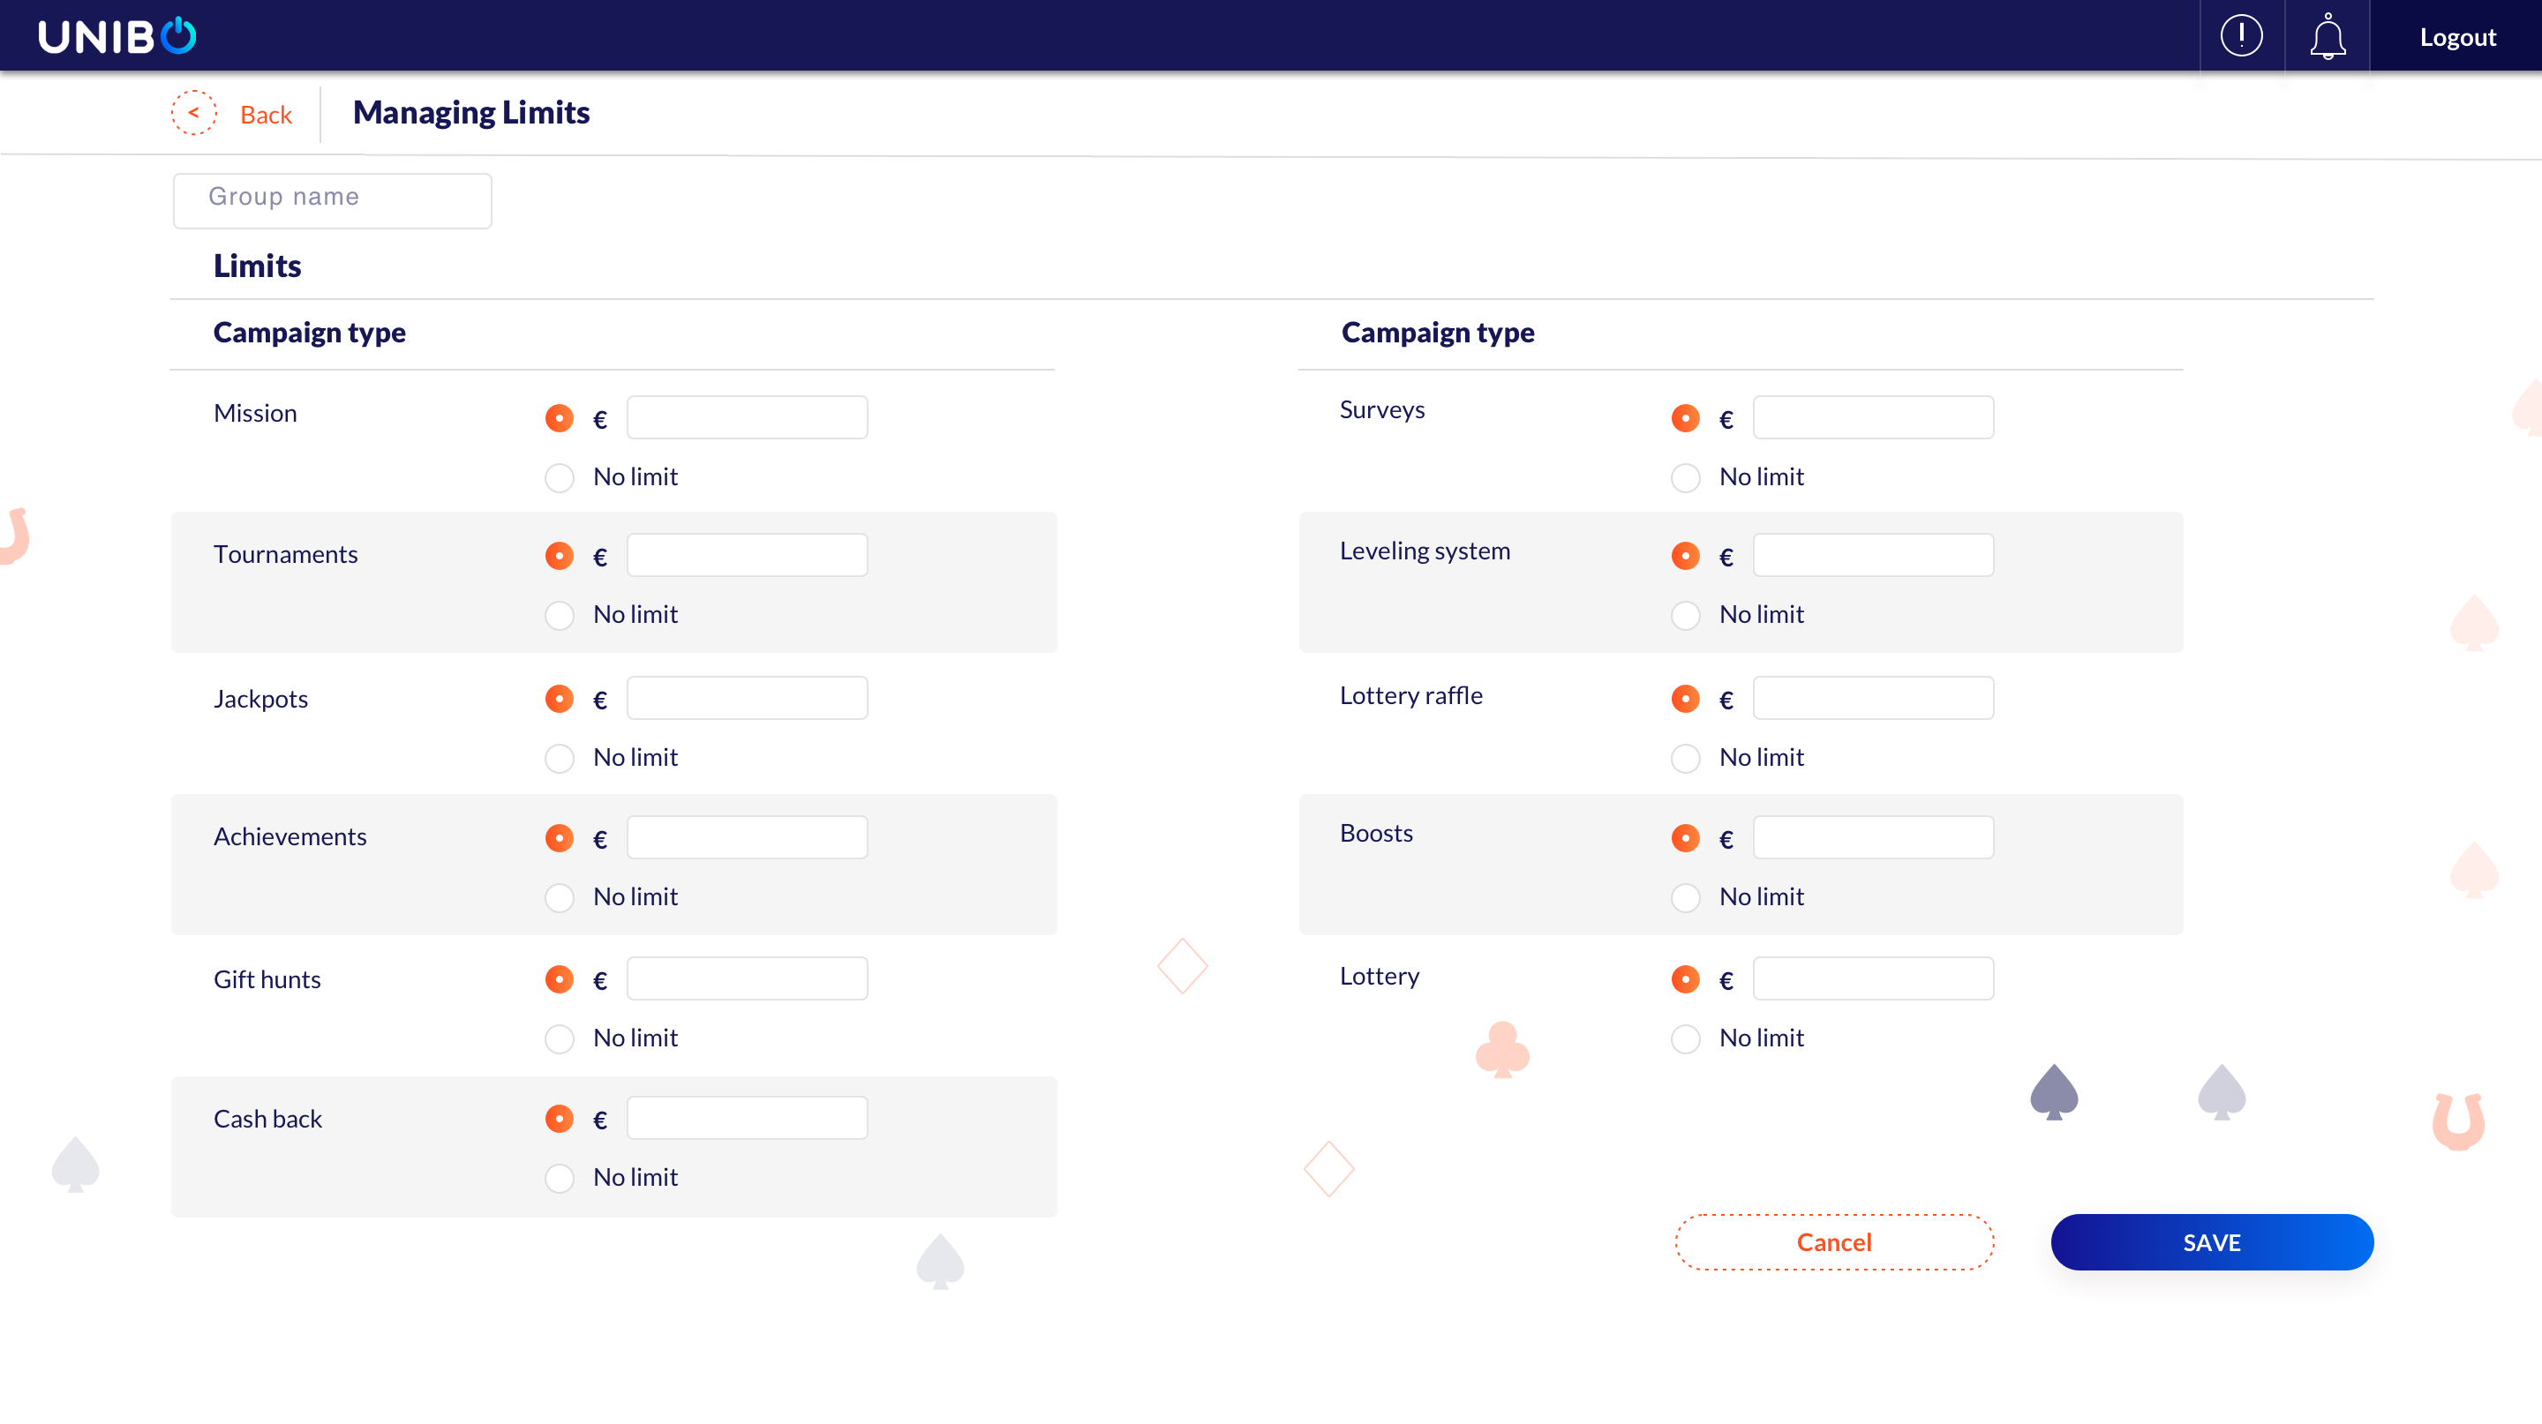Select No limit for Achievements
This screenshot has height=1424, width=2542.
[560, 898]
